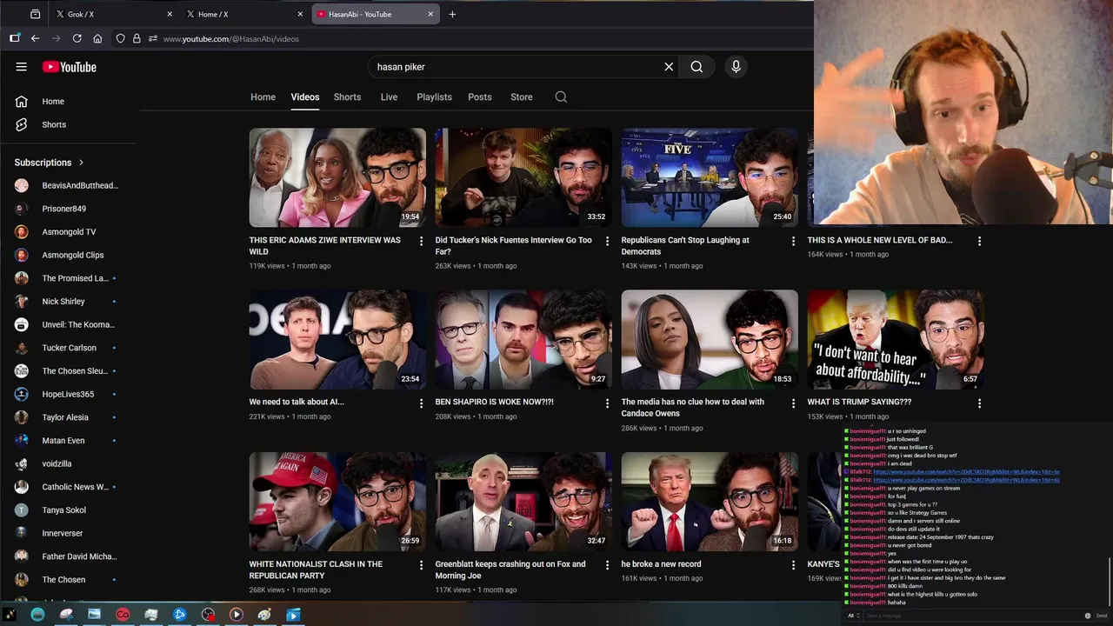The image size is (1113, 626).
Task: Click browser back arrow
Action: pyautogui.click(x=35, y=38)
